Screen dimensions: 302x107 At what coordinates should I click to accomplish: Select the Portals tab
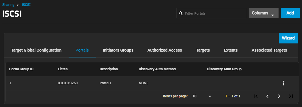click(x=82, y=50)
